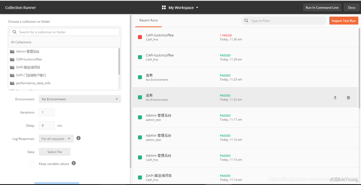This screenshot has height=185, width=361.
Task: Open Admin-管理后台 admin_test run at 11:15
Action: tap(245, 137)
